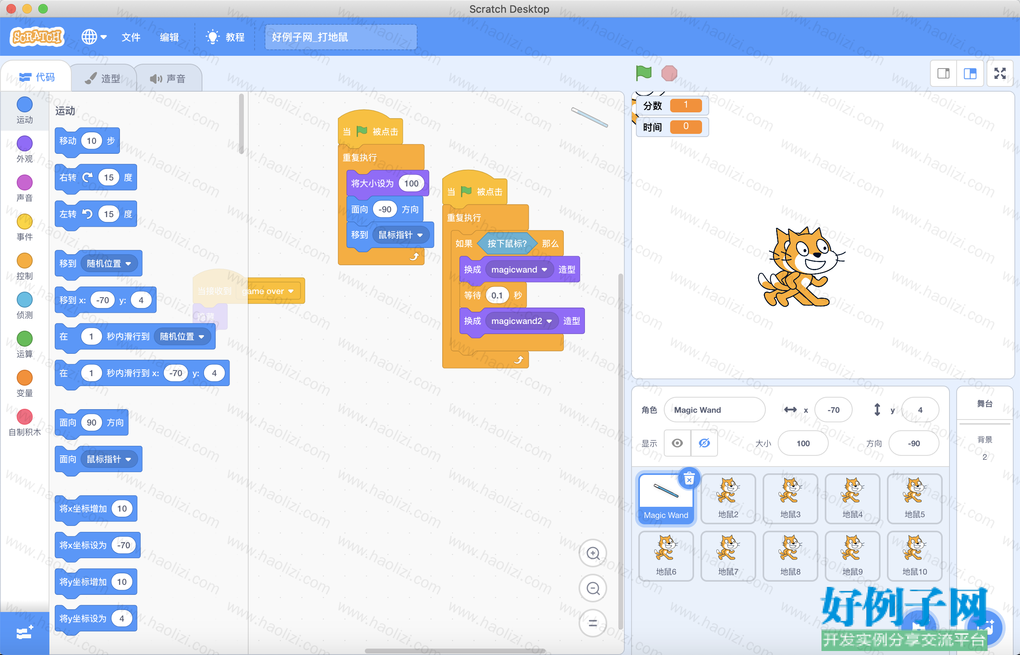This screenshot has height=655, width=1020.
Task: Open the magicwand costume dropdown
Action: point(519,270)
